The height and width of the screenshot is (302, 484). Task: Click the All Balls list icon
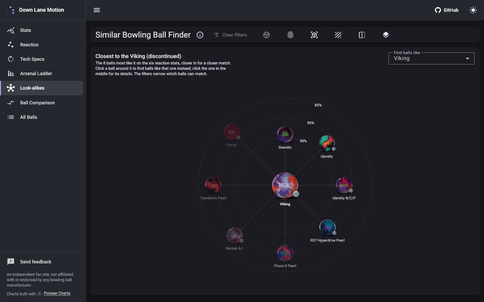pos(11,117)
